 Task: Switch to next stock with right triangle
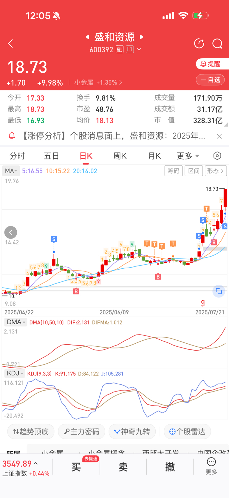pyautogui.click(x=142, y=37)
